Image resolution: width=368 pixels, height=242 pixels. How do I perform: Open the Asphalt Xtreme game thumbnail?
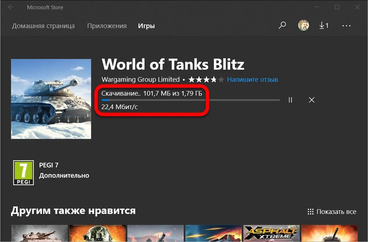point(272,233)
